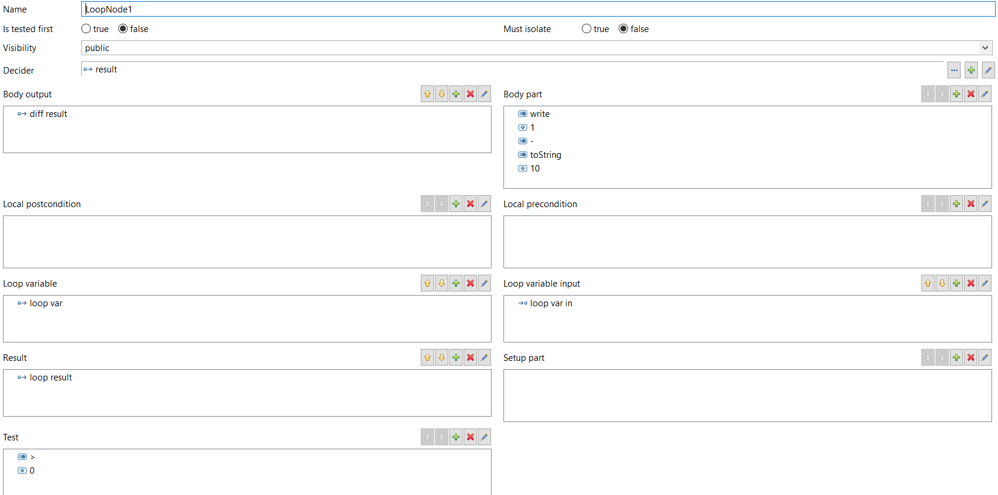Add a Loop variable input

coord(956,283)
